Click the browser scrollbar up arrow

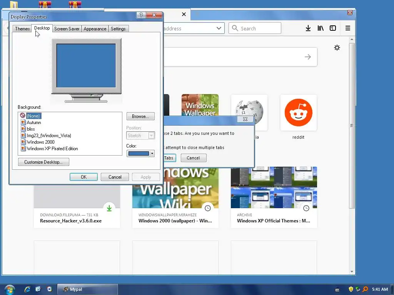[352, 40]
